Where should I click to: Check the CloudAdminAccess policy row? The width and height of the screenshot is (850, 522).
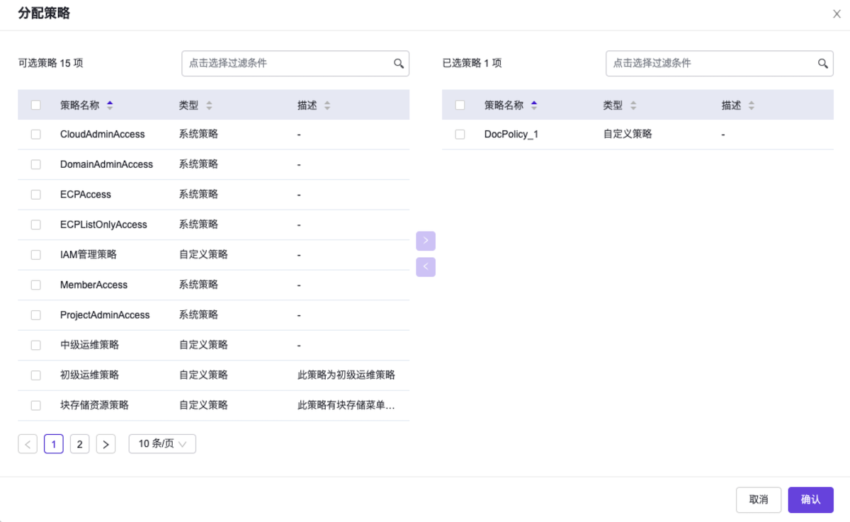pos(35,134)
